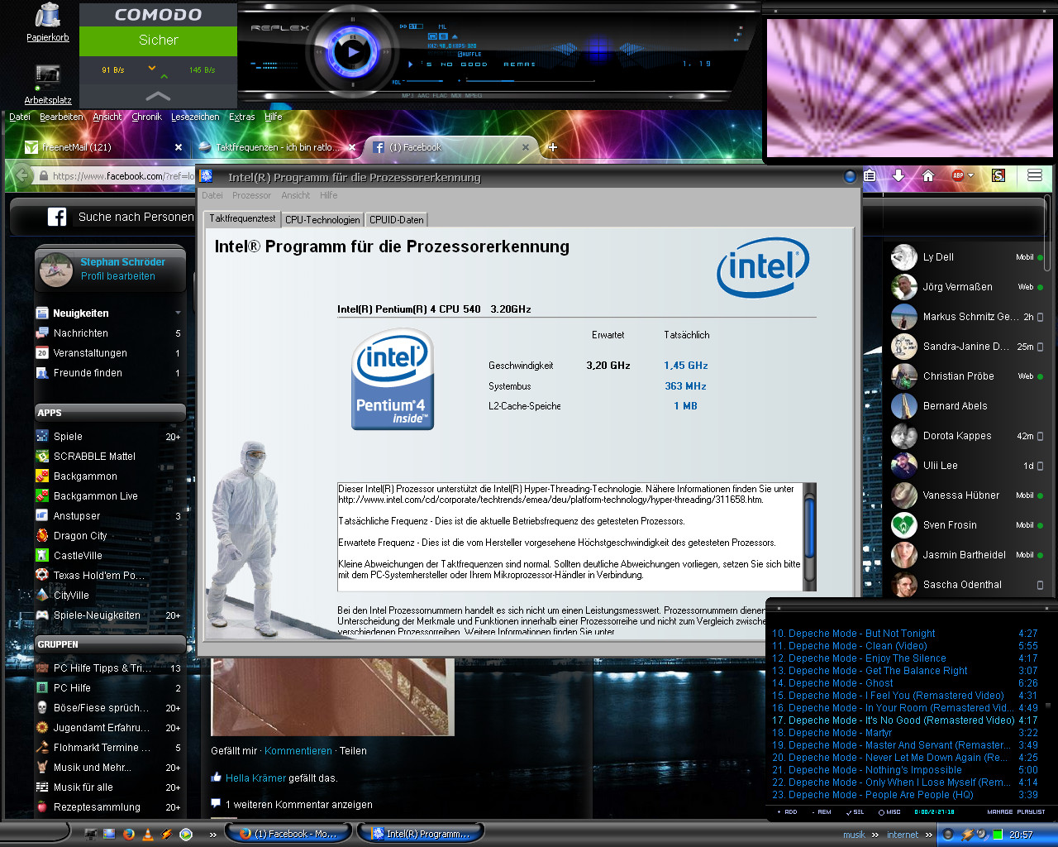This screenshot has height=847, width=1058.
Task: Click the MANAGE PLAYLIST button
Action: coord(1016,812)
